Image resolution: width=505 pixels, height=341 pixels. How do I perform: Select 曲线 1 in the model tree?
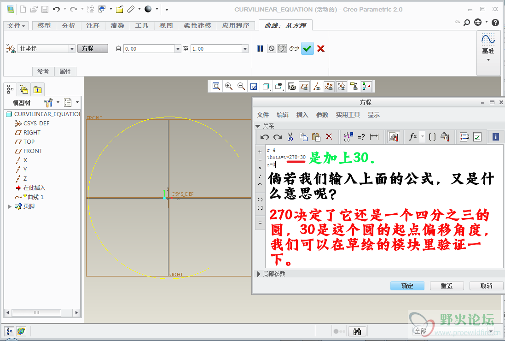[x=29, y=197]
